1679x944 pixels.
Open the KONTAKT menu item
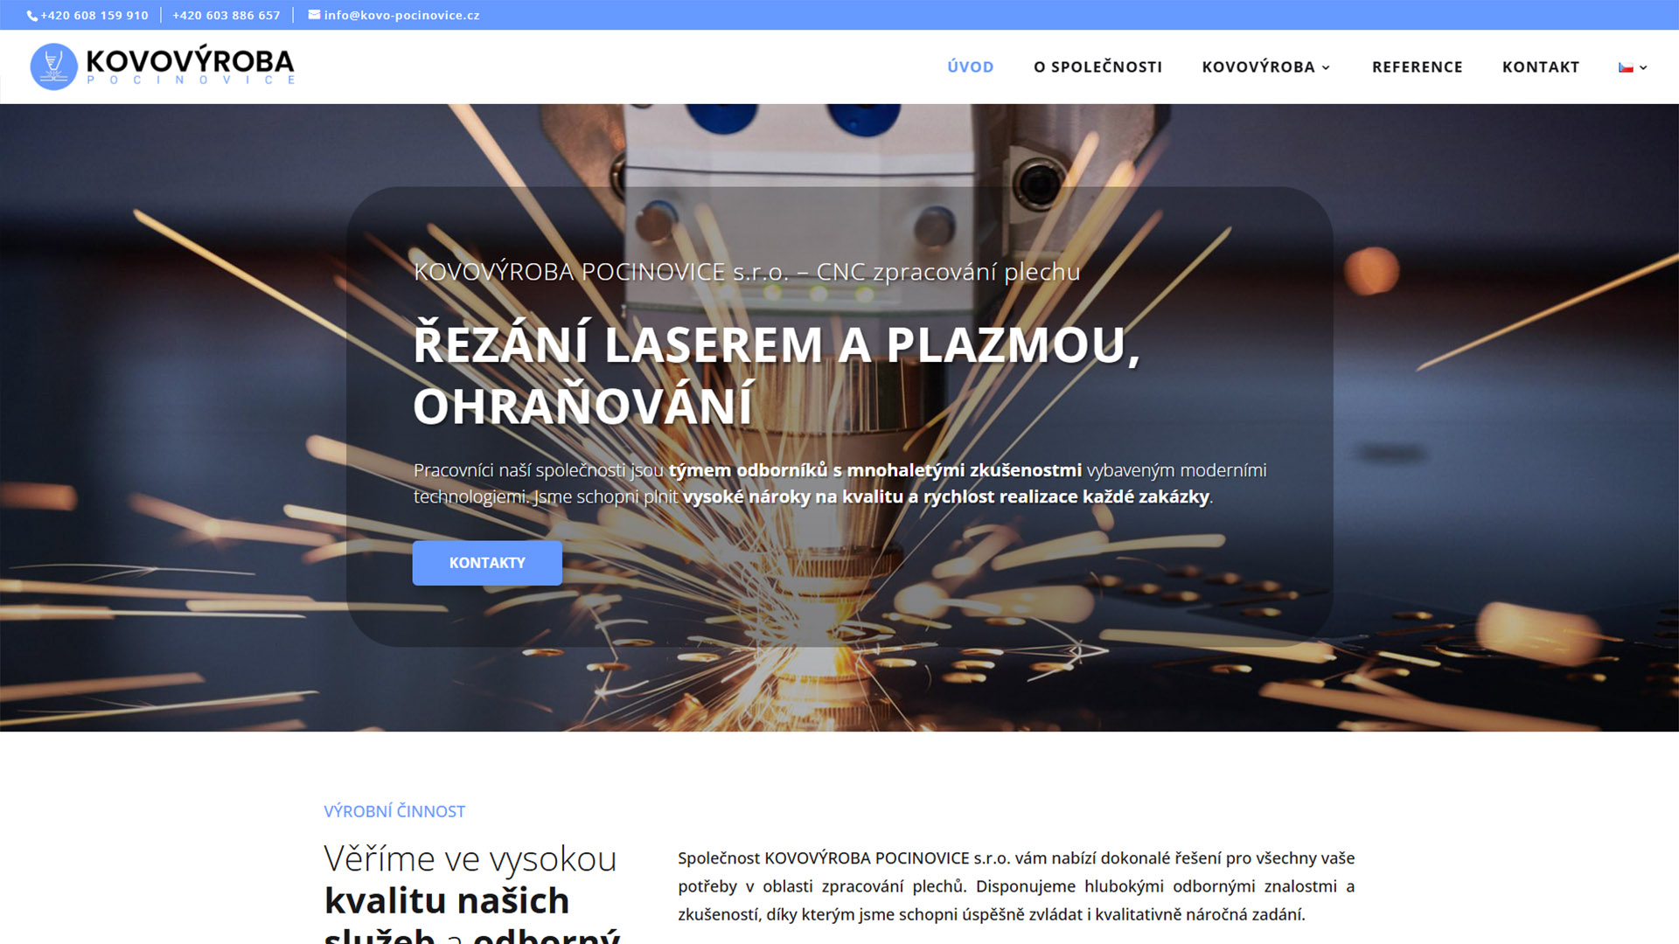1541,66
